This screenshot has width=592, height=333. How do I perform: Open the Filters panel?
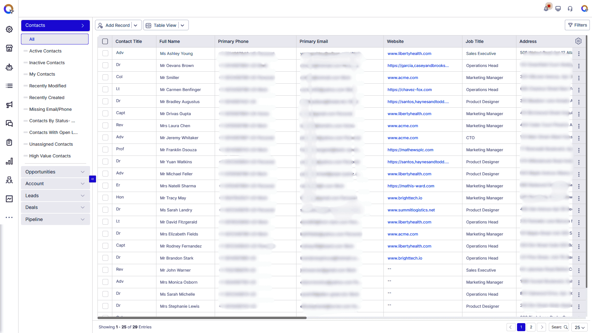coord(577,25)
